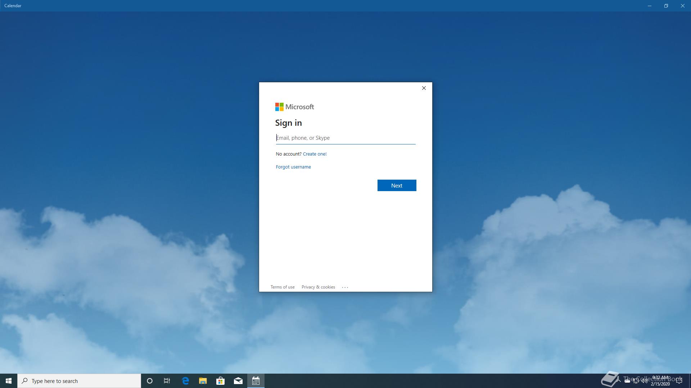Open the Action Center notifications icon
691x388 pixels.
pos(679,381)
